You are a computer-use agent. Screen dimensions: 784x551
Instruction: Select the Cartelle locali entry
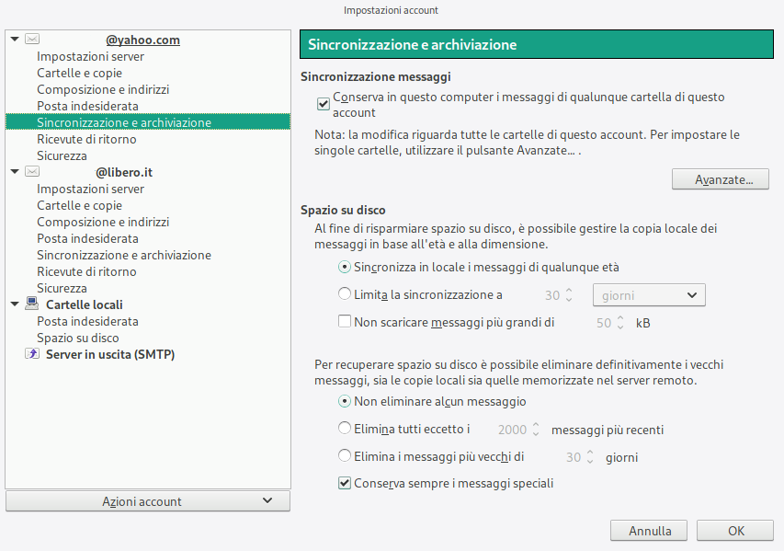pos(84,304)
